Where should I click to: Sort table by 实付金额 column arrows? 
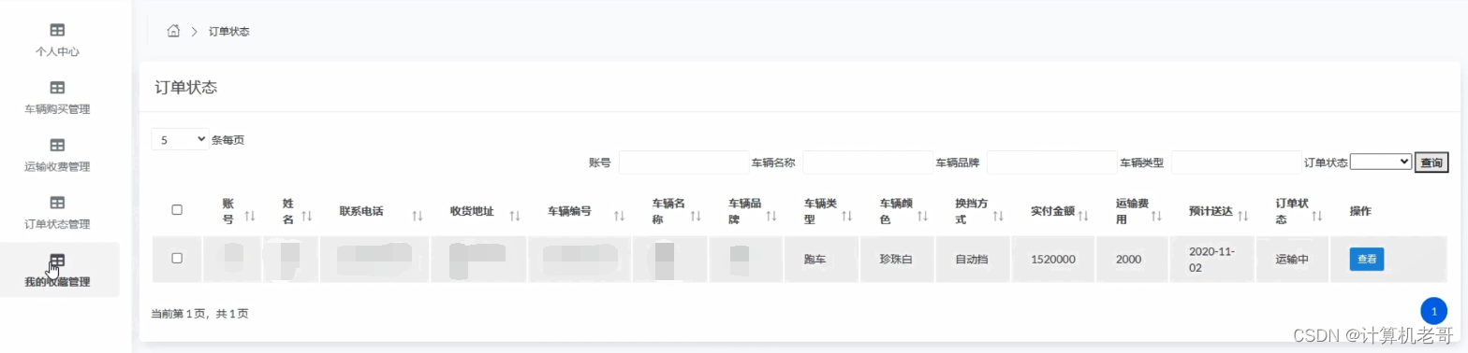click(1083, 216)
